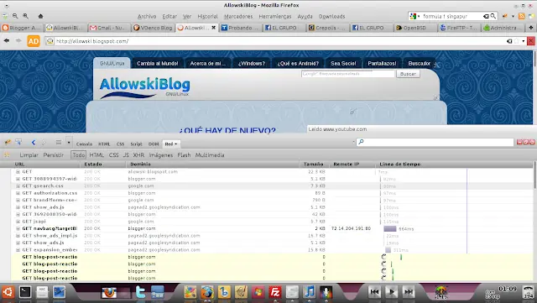Filter requests by HTML type
Screen dimensions: 537x303
pyautogui.click(x=96, y=155)
